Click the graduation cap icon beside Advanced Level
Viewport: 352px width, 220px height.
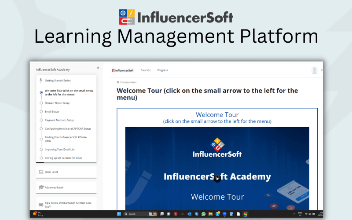point(41,187)
